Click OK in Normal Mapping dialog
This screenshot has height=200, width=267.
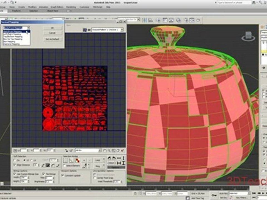point(52,28)
